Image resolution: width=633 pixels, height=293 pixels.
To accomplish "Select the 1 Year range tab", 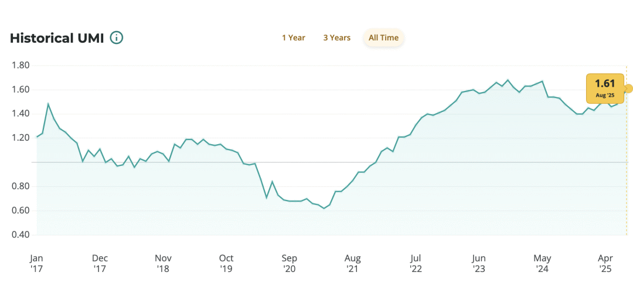I will pyautogui.click(x=293, y=38).
